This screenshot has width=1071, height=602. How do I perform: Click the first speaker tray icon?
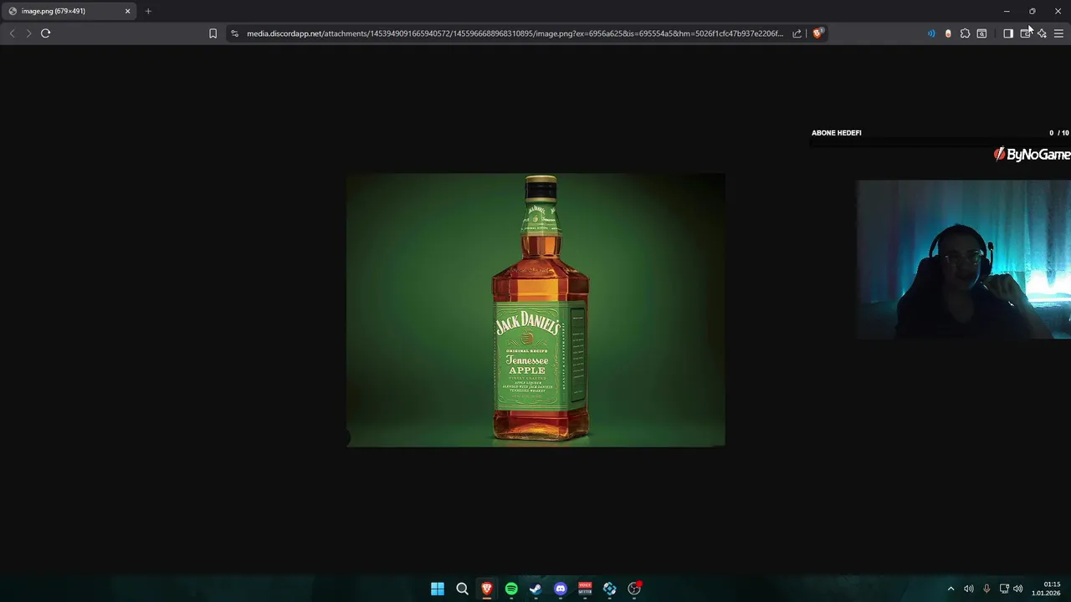tap(969, 589)
